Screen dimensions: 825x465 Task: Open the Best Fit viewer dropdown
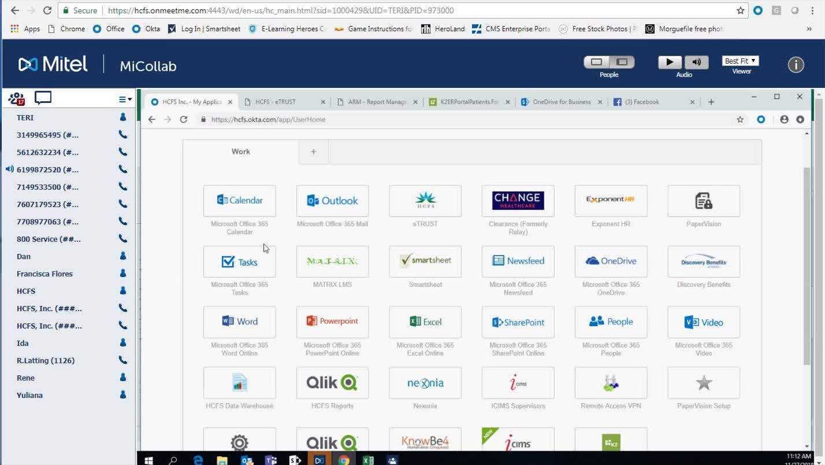click(x=740, y=61)
